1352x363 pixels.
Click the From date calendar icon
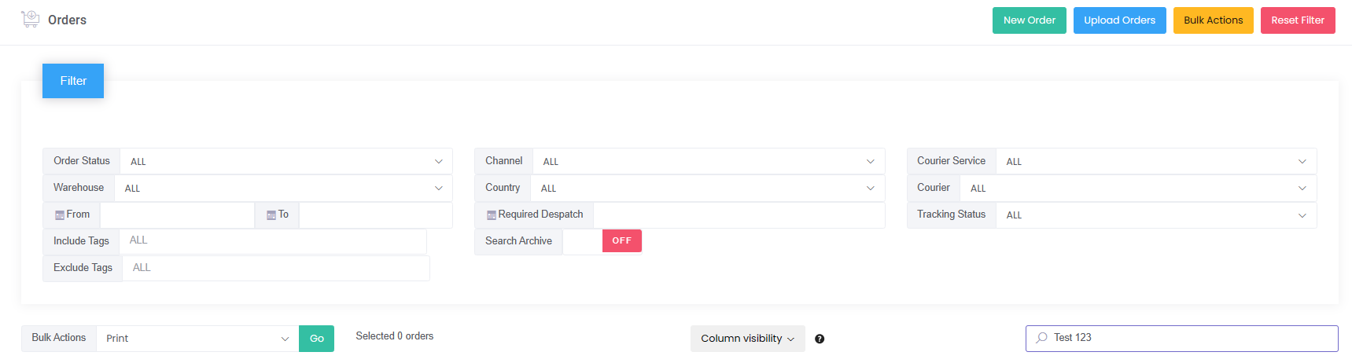[60, 215]
